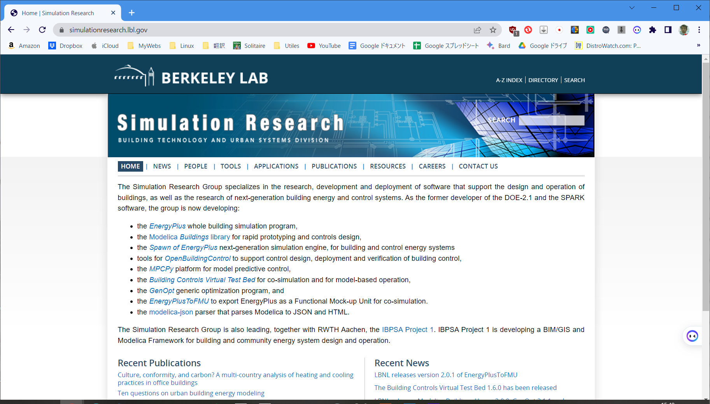Open the YouTube bookmark

pos(324,46)
